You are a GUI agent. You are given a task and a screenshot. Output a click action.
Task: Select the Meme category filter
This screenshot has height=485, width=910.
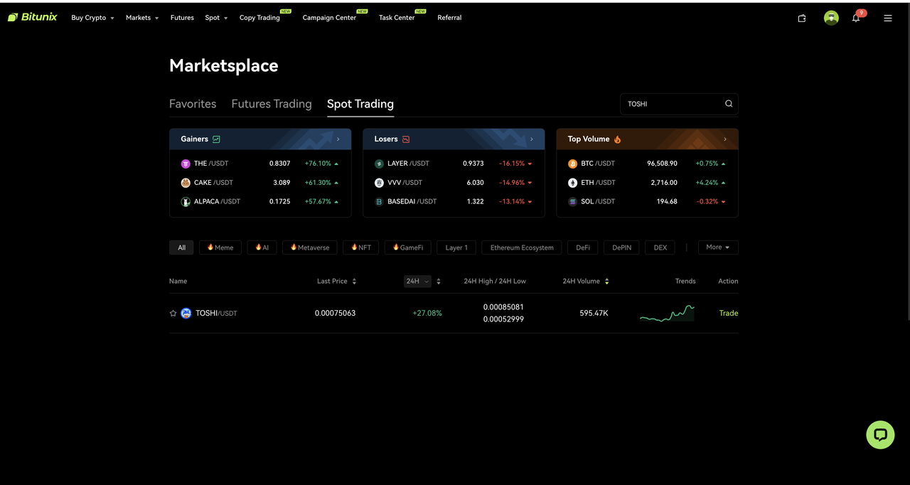tap(220, 247)
